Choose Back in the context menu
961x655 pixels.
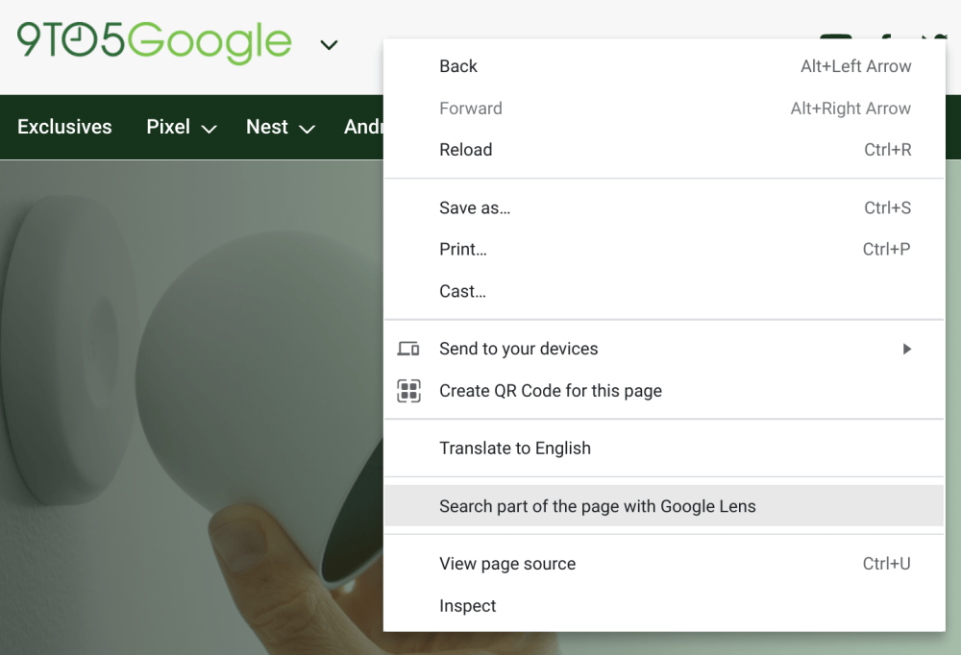coord(458,66)
